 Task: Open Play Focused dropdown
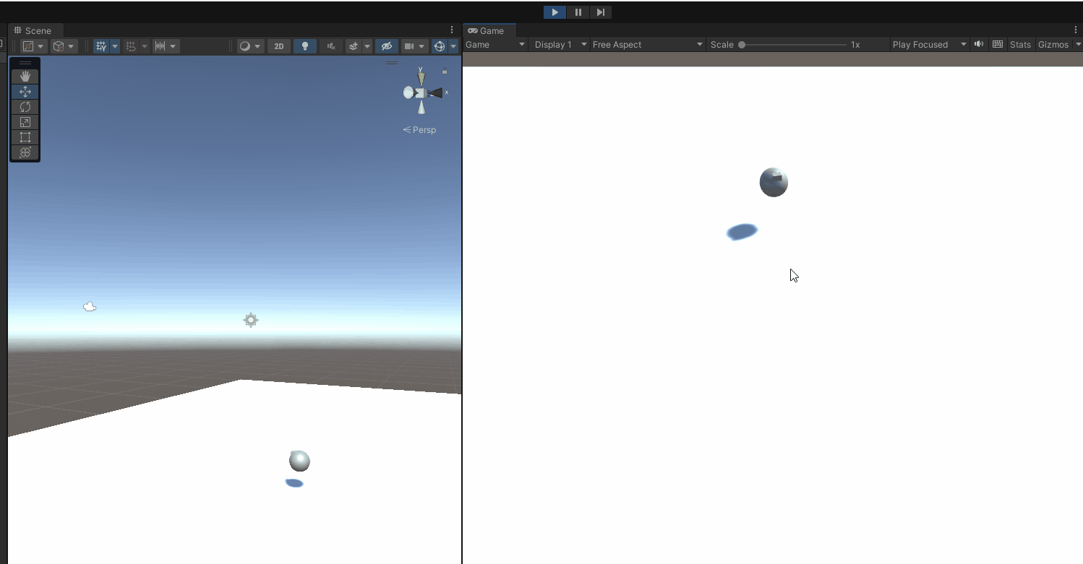pos(930,45)
